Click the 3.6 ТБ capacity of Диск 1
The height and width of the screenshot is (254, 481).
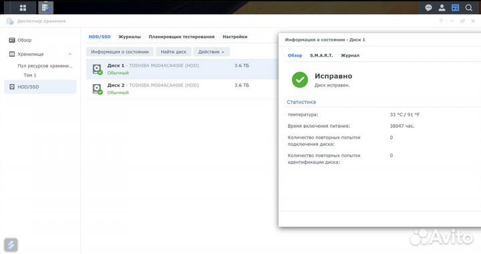point(242,65)
